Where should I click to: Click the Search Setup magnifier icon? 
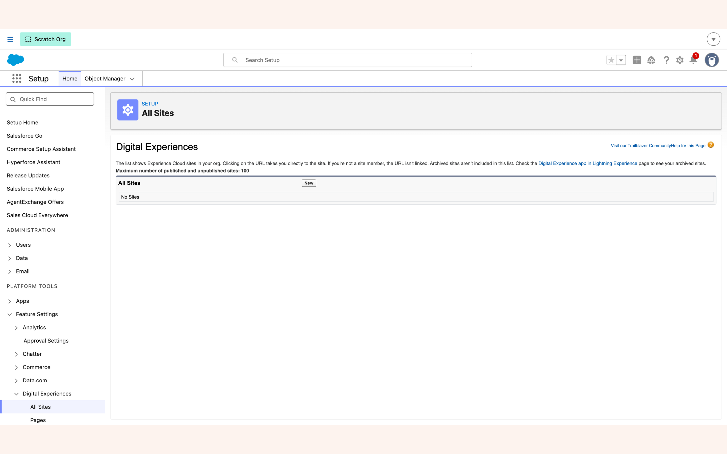tap(235, 60)
